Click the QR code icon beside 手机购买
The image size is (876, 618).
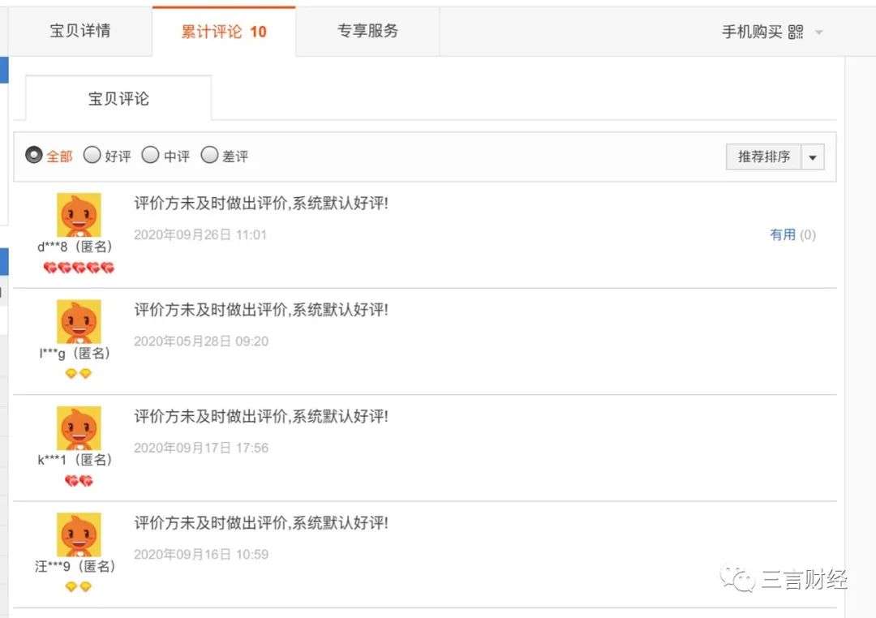(x=796, y=32)
